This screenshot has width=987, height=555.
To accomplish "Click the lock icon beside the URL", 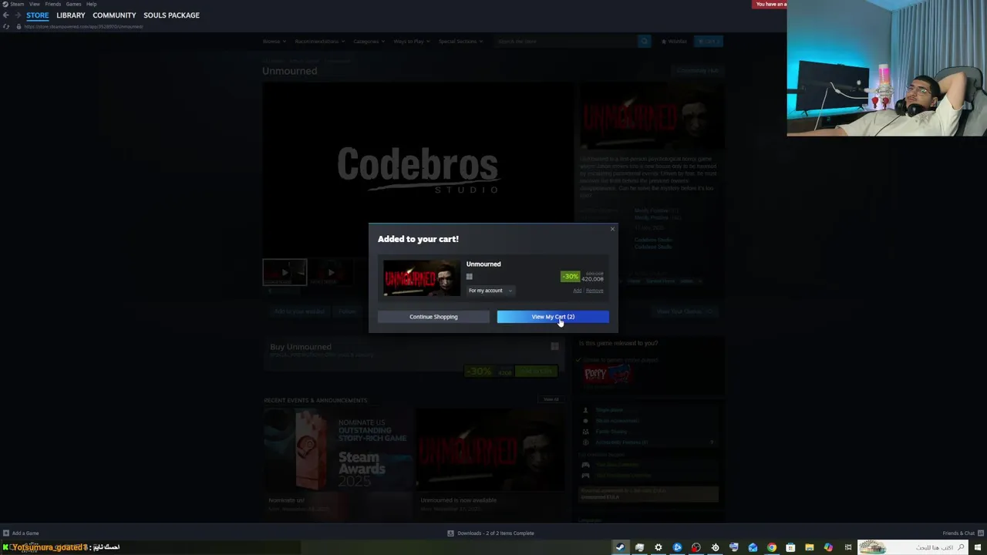I will 19,26.
